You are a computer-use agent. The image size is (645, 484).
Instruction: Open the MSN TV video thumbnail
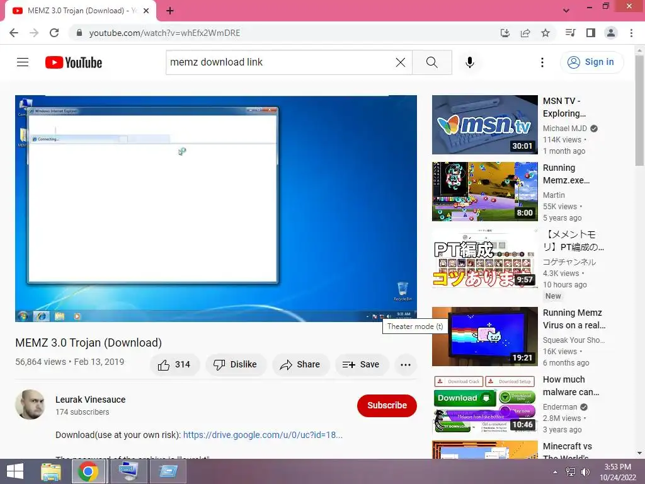point(484,125)
